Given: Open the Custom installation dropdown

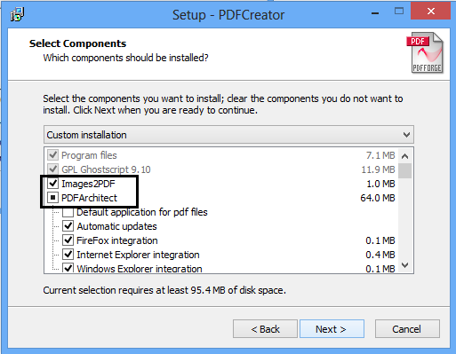Looking at the screenshot, I should (228, 135).
